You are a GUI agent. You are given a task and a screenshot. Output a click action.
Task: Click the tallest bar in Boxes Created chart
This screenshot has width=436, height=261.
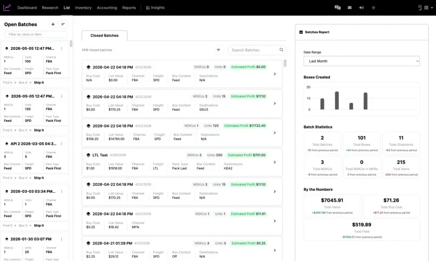click(337, 100)
